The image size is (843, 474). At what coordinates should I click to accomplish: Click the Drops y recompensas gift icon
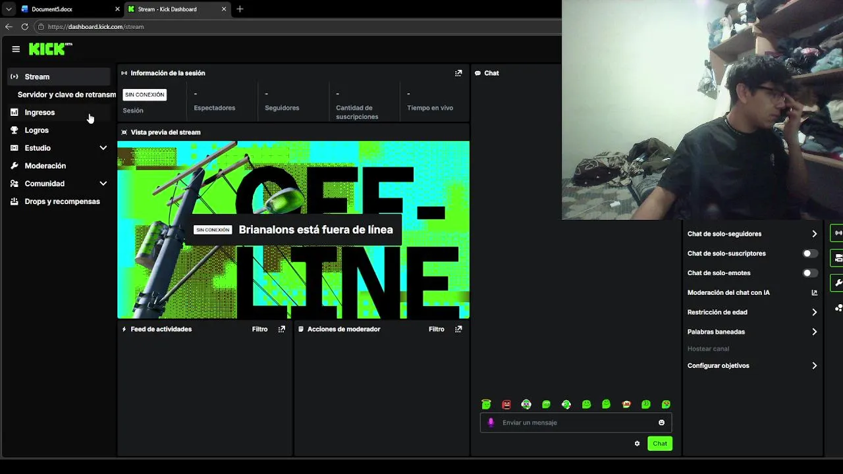(14, 201)
